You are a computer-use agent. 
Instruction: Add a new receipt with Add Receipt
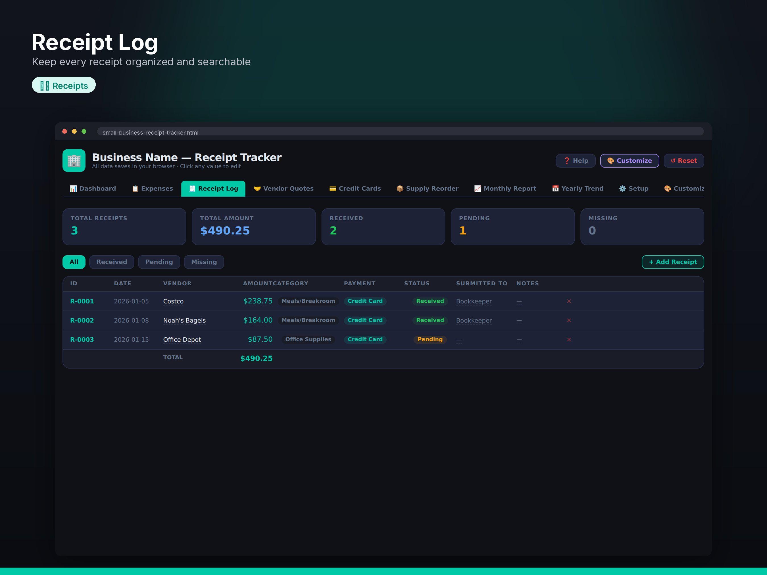click(673, 262)
